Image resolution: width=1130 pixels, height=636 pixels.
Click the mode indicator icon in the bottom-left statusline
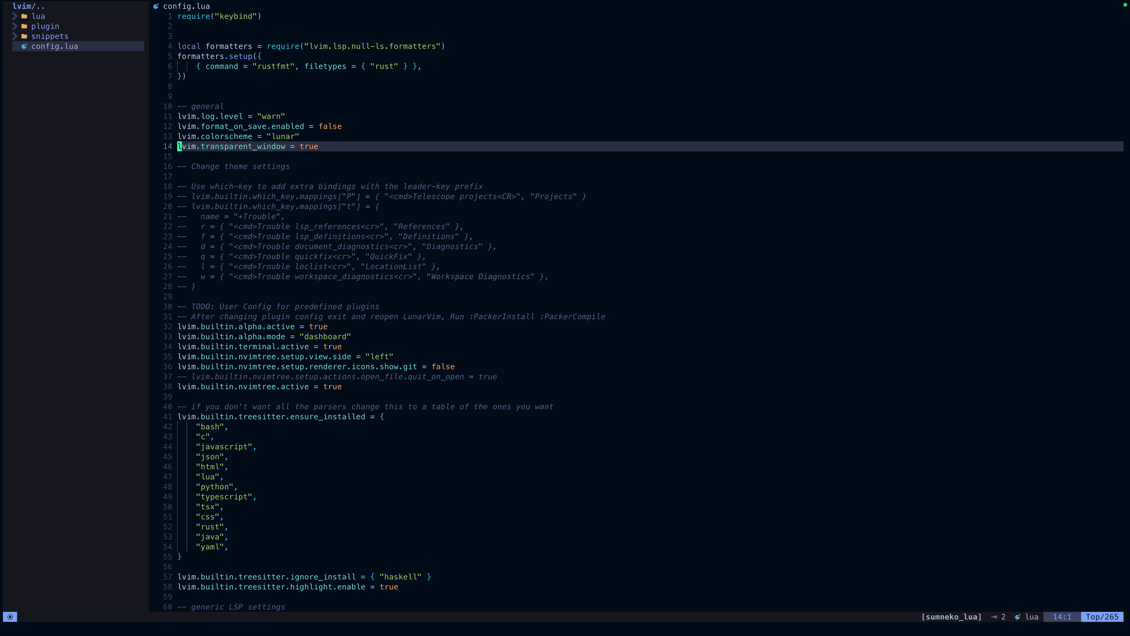(10, 617)
